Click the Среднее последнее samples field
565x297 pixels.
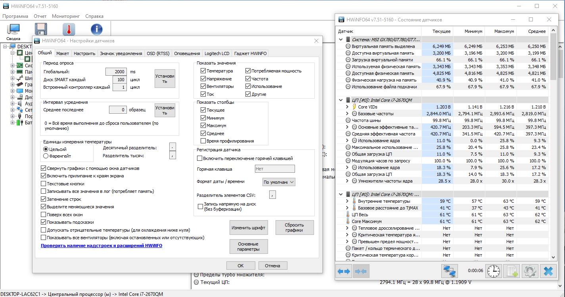[x=118, y=110]
